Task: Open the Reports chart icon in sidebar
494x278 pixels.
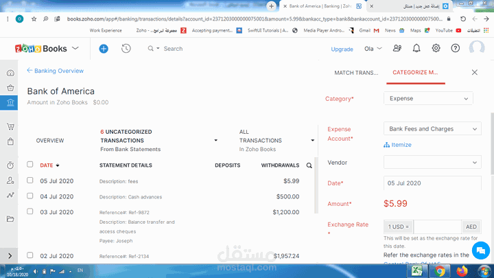Action: tap(10, 196)
